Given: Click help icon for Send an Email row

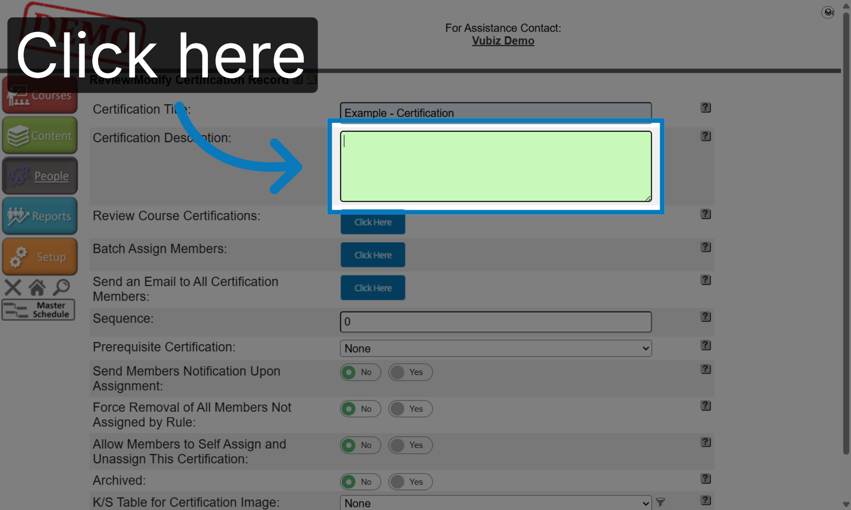Looking at the screenshot, I should click(x=705, y=280).
